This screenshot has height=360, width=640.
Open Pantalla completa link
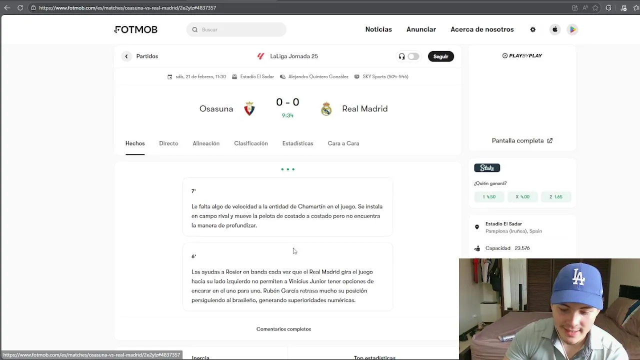(522, 140)
